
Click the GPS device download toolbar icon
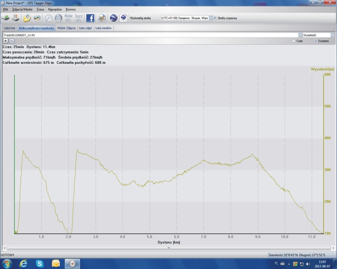click(5, 18)
